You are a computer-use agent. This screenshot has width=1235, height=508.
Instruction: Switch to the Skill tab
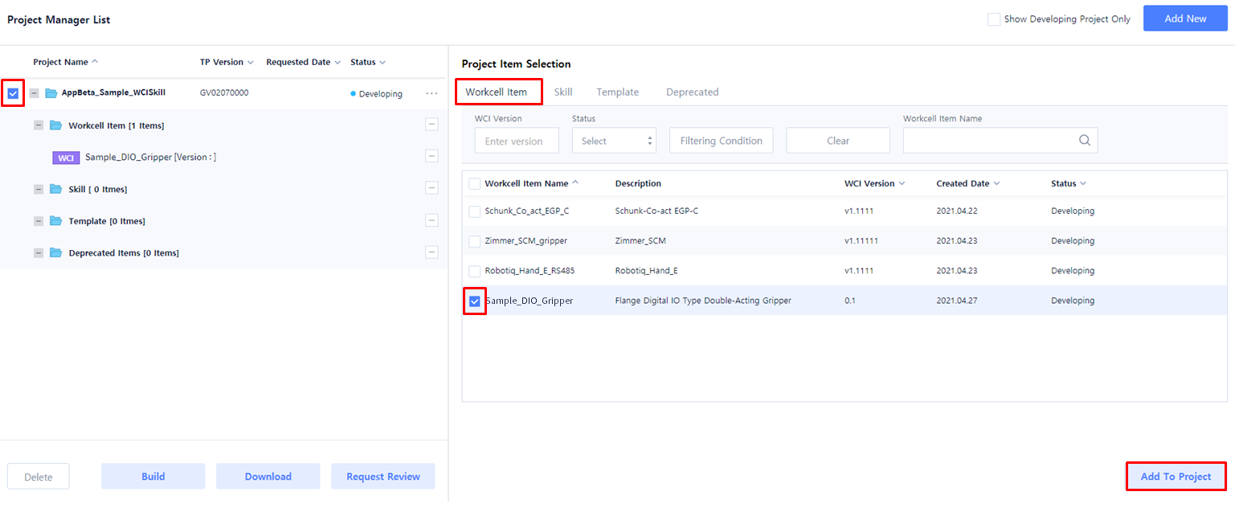tap(562, 92)
